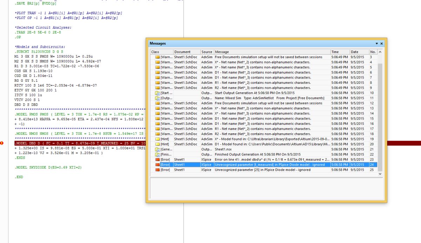The height and width of the screenshot is (243, 421).
Task: Click the Finished icon of message No. 22
Action: point(158,154)
